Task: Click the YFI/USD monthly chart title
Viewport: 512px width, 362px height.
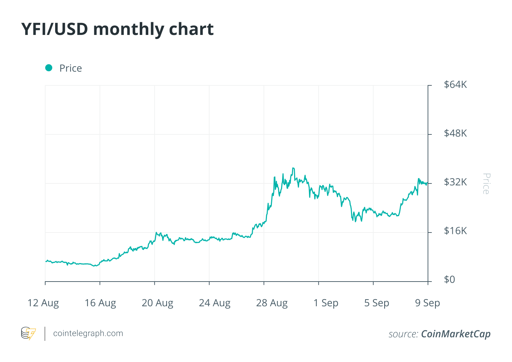Action: coord(118,29)
